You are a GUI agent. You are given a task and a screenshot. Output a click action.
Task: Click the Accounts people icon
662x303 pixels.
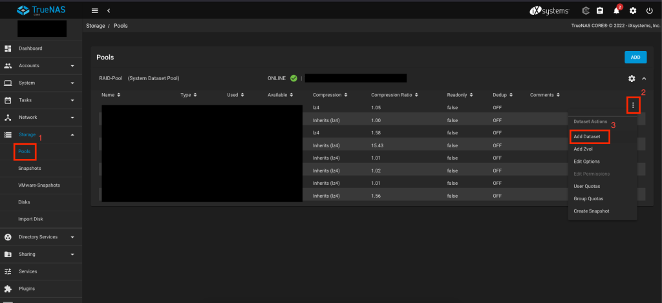tap(8, 66)
